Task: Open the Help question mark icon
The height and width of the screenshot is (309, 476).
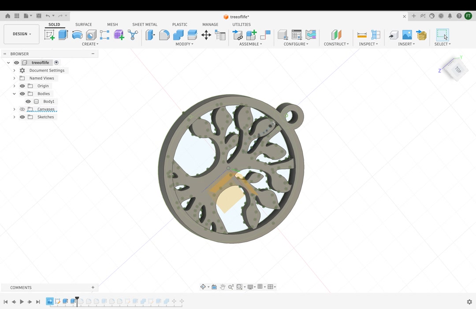Action: (459, 16)
